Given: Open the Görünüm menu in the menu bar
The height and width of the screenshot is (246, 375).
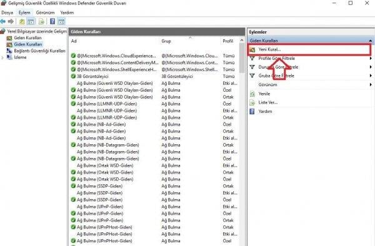Looking at the screenshot, I should point(45,12).
